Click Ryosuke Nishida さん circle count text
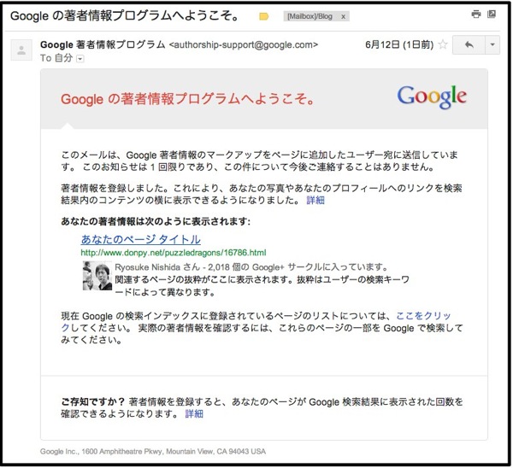Screen dimensions: 513x468 [251, 267]
